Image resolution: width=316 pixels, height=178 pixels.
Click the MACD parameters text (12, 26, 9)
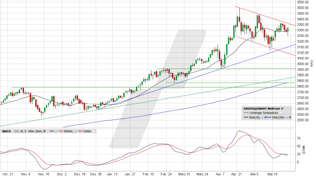click(x=28, y=131)
